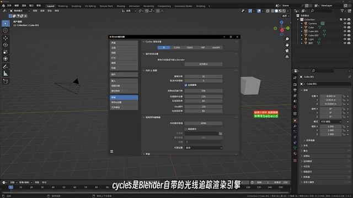Image resolution: width=353 pixels, height=198 pixels.
Task: Click the viewport pan hand icon
Action: coord(287,45)
